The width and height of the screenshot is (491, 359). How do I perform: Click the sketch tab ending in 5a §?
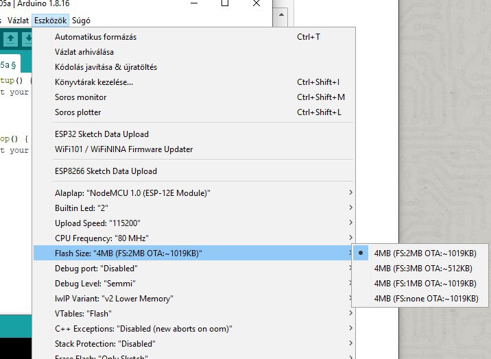point(10,64)
